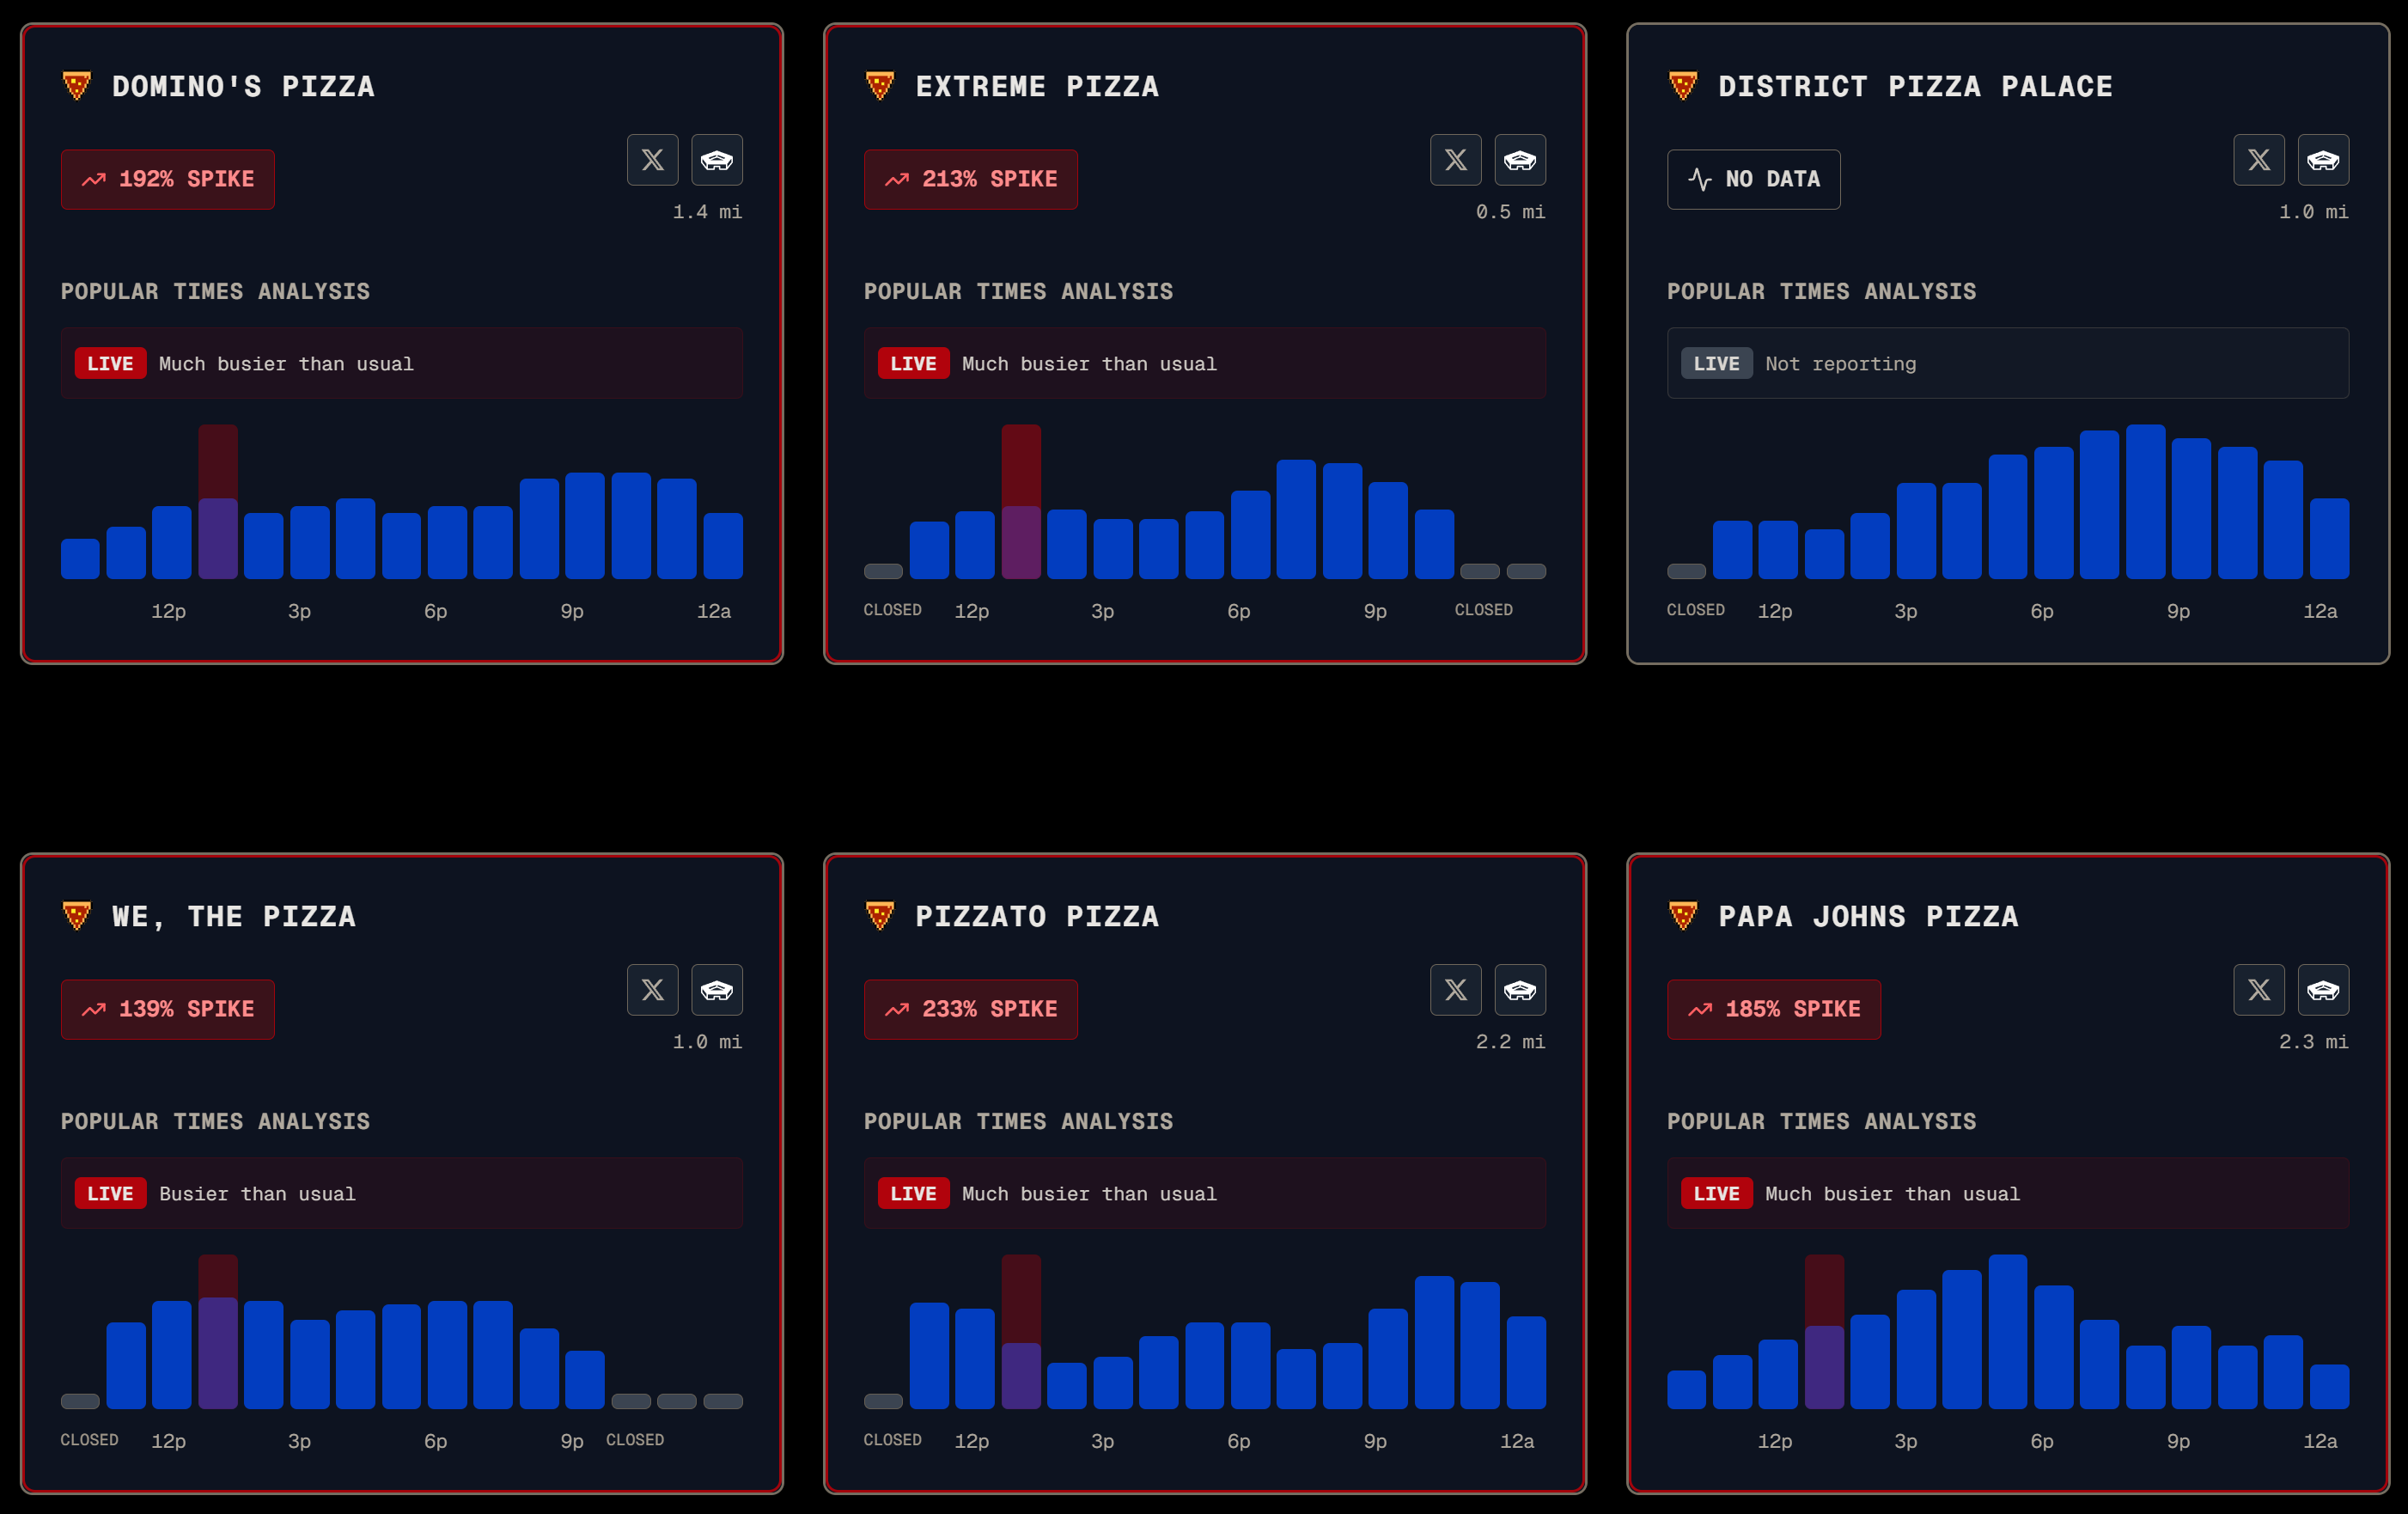Click the NO DATA badge
Screen dimensions: 2408x1514
coord(1753,179)
